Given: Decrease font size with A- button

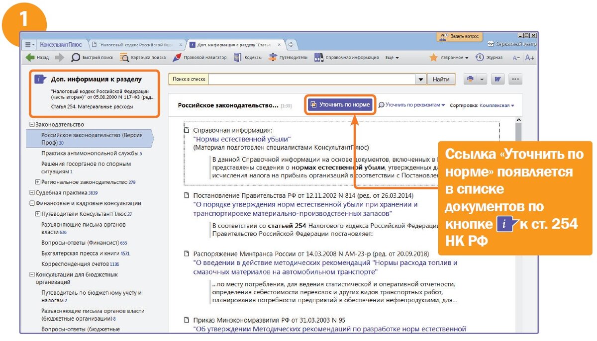Looking at the screenshot, I should coord(516,58).
